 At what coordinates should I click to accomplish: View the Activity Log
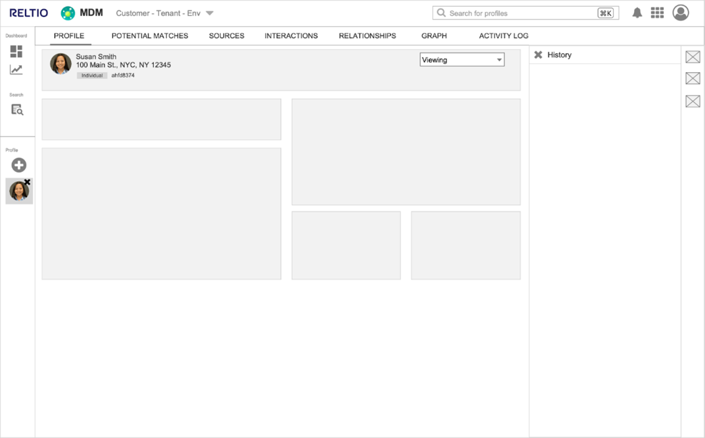click(503, 36)
